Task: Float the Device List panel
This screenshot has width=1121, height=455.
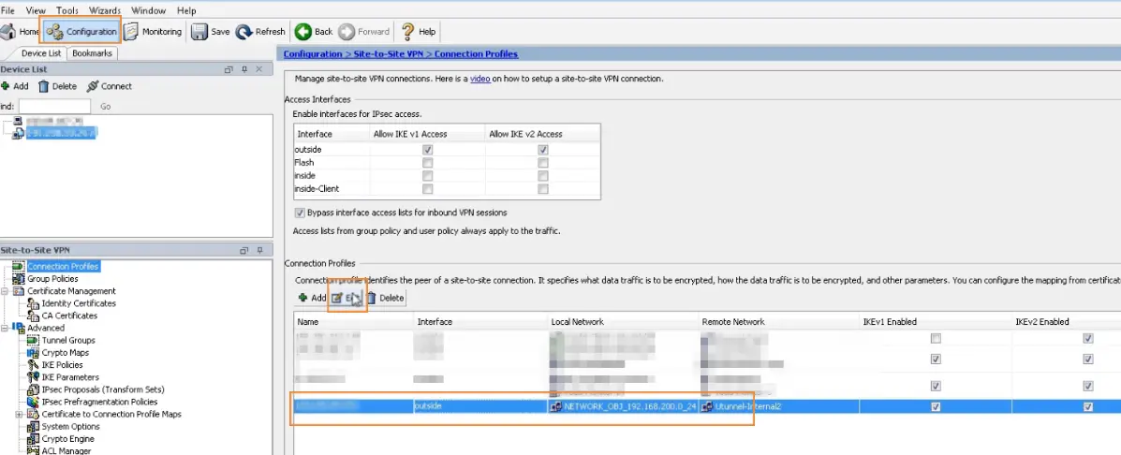Action: [x=229, y=69]
